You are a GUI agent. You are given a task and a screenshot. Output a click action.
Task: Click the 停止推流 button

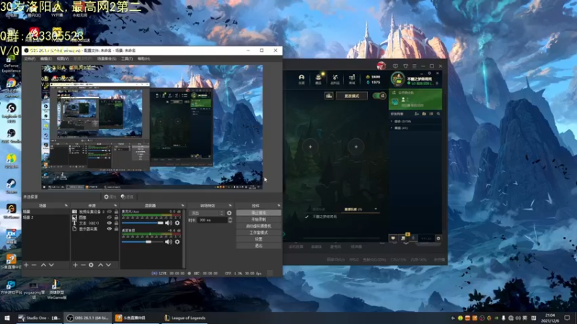[259, 212]
